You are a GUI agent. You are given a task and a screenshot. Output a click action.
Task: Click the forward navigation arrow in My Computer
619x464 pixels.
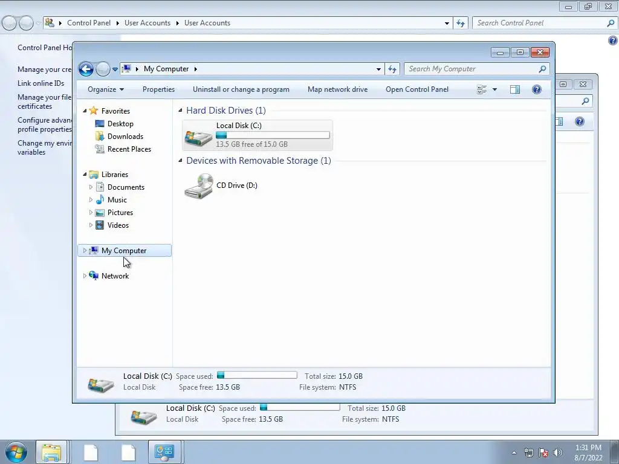point(103,69)
